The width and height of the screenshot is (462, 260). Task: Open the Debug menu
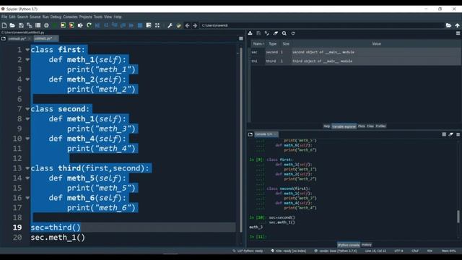coord(56,17)
